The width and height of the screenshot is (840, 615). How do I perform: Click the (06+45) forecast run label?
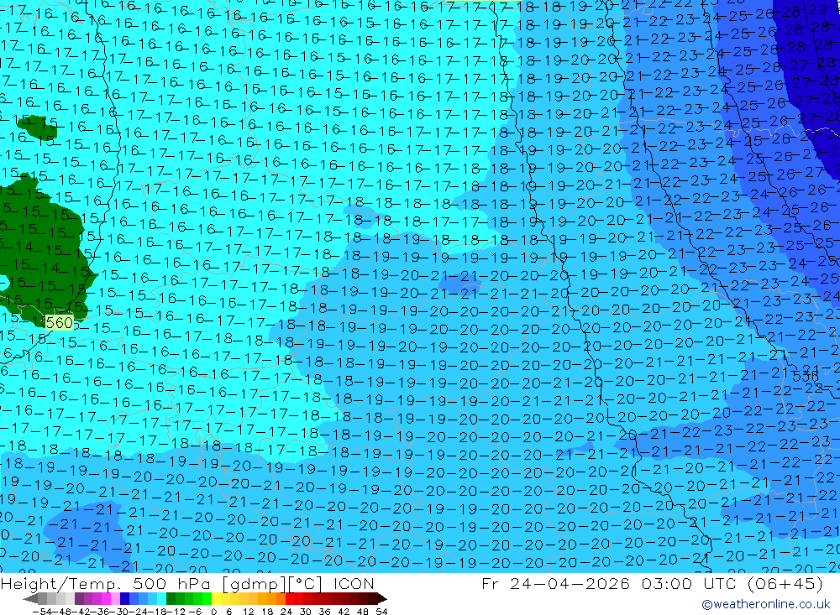click(785, 583)
